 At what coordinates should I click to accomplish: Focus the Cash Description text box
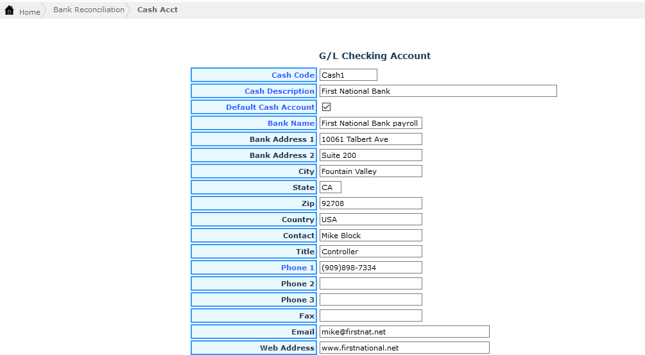(438, 91)
